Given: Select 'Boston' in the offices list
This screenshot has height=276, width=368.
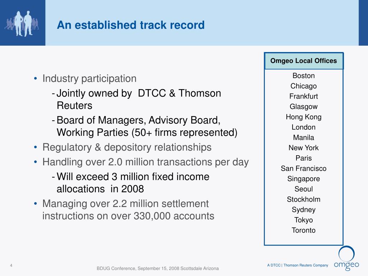Looking at the screenshot, I should [x=303, y=75].
